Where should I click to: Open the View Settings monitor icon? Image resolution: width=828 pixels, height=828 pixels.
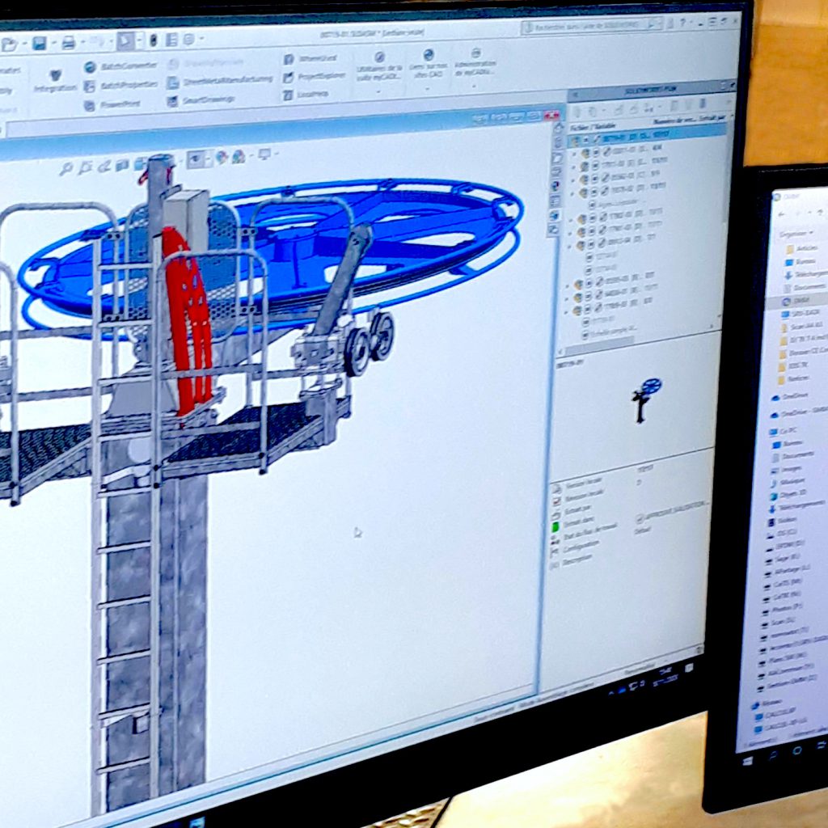click(x=264, y=154)
